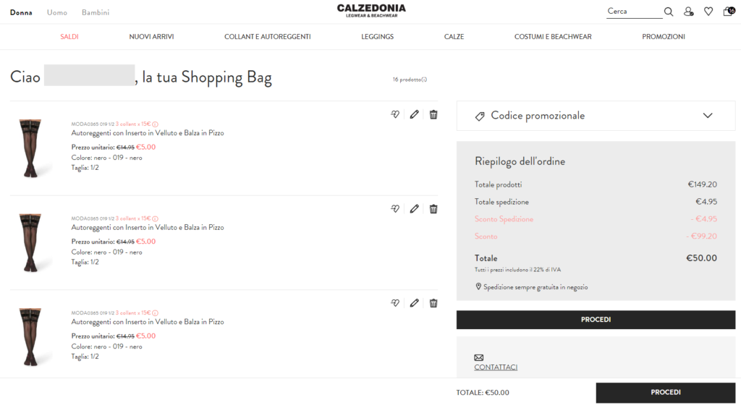Open the shopping bag icon in header
This screenshot has width=741, height=405.
click(728, 12)
